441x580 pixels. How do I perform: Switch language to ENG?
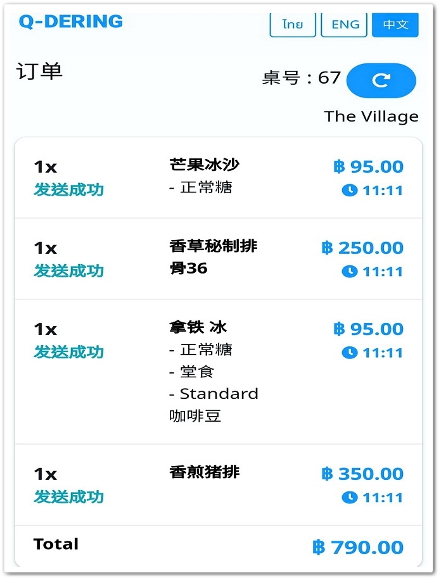coord(345,25)
